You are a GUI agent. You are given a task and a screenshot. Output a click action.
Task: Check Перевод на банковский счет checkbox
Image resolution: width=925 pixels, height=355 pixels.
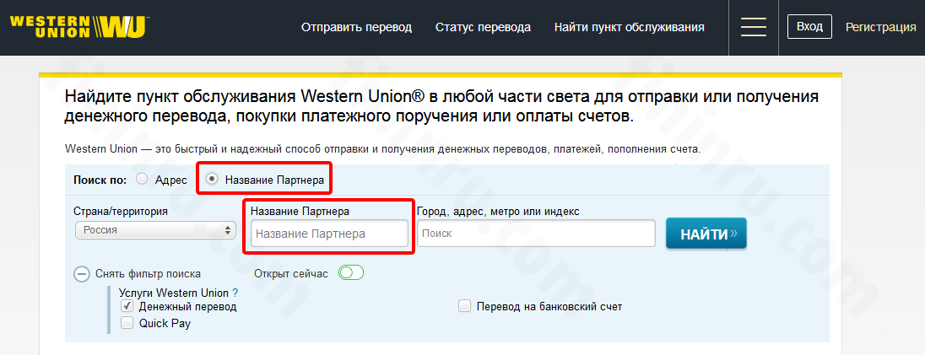[465, 307]
